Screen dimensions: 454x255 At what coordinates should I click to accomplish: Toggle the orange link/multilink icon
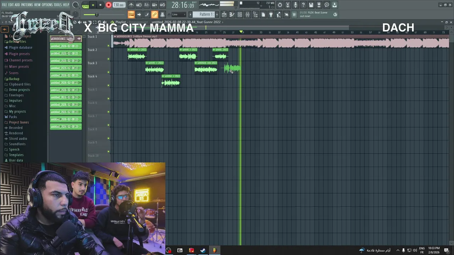pos(155,15)
